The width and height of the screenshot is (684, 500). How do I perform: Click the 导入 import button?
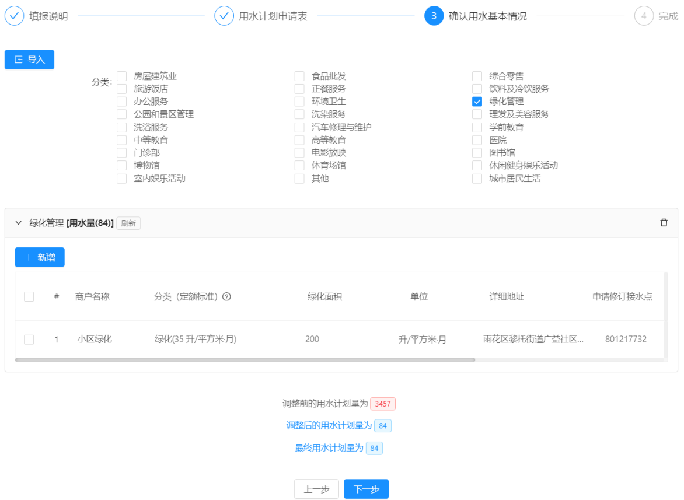pyautogui.click(x=29, y=60)
